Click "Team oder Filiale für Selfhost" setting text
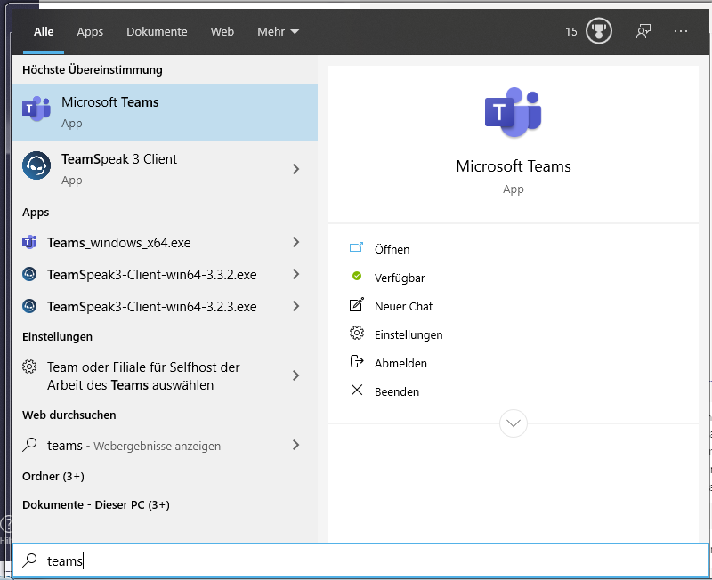Image resolution: width=712 pixels, height=580 pixels. click(x=143, y=375)
